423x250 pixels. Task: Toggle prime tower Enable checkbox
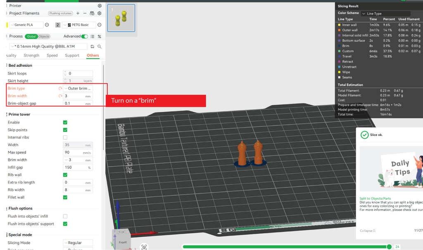pos(65,122)
